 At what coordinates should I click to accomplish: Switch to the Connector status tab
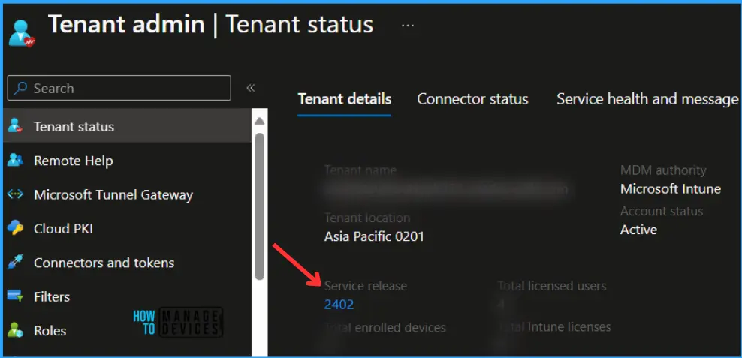click(x=472, y=99)
